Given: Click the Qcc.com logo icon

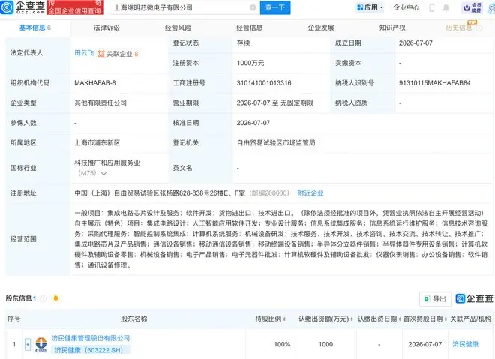Looking at the screenshot, I should (x=7, y=7).
